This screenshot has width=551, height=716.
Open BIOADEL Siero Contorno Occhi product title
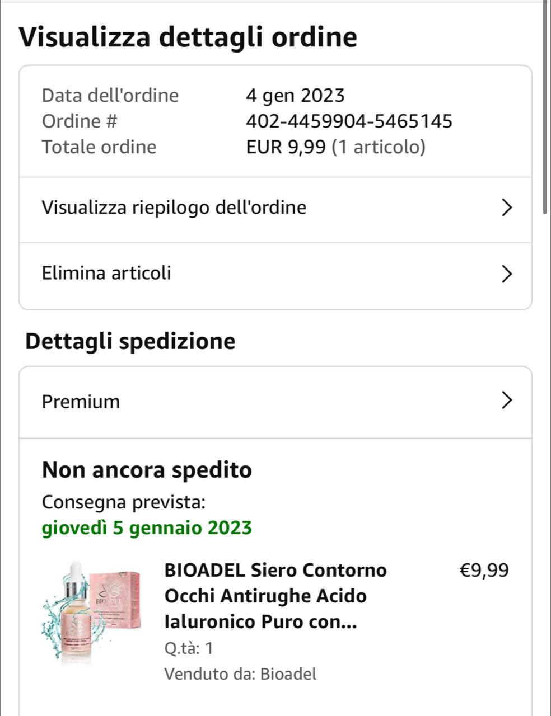click(275, 596)
